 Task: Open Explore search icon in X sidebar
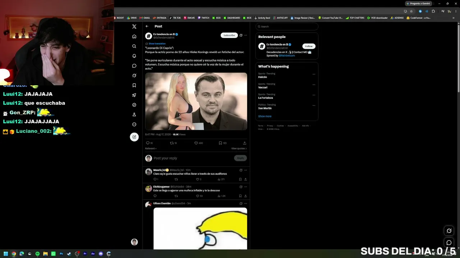coord(134,46)
